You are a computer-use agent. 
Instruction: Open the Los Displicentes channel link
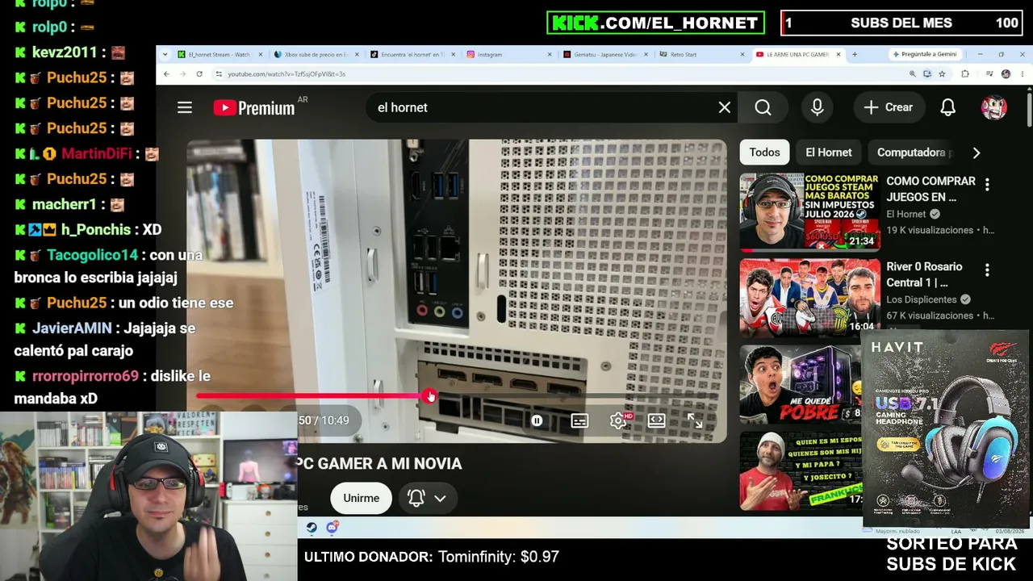[x=923, y=299]
